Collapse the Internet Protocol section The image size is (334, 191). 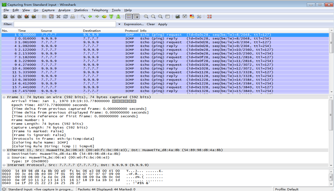[x=4, y=165]
